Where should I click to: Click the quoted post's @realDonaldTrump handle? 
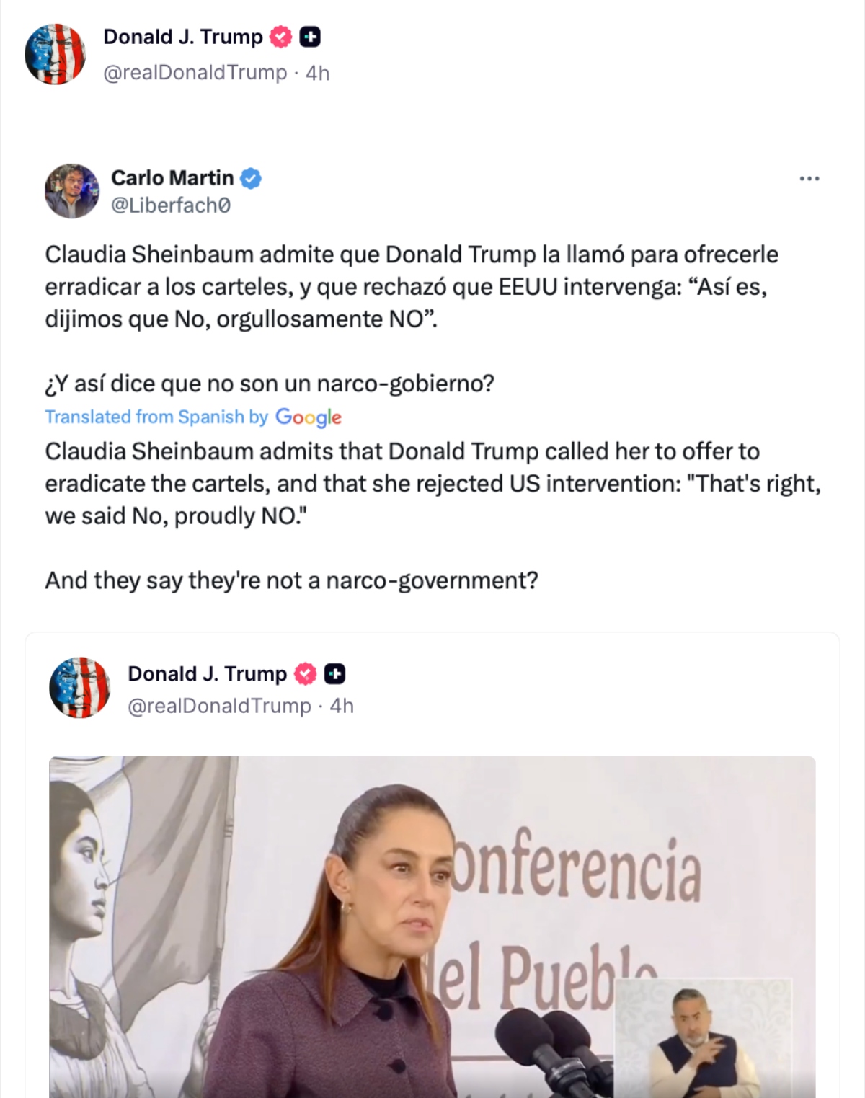click(x=219, y=706)
